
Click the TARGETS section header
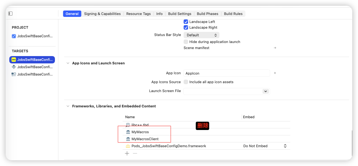coord(20,51)
